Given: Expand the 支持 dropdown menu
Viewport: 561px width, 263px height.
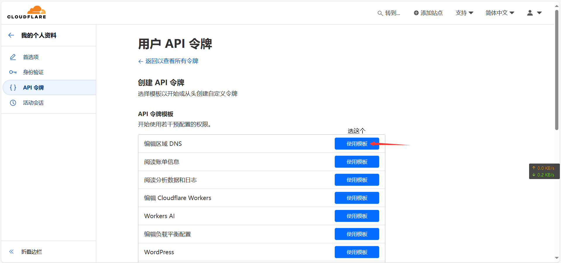Looking at the screenshot, I should pyautogui.click(x=464, y=13).
